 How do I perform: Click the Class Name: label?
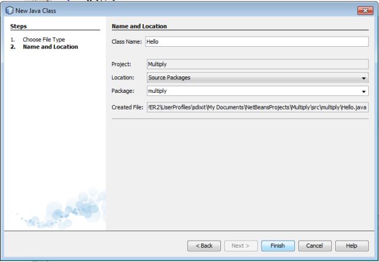pos(127,41)
